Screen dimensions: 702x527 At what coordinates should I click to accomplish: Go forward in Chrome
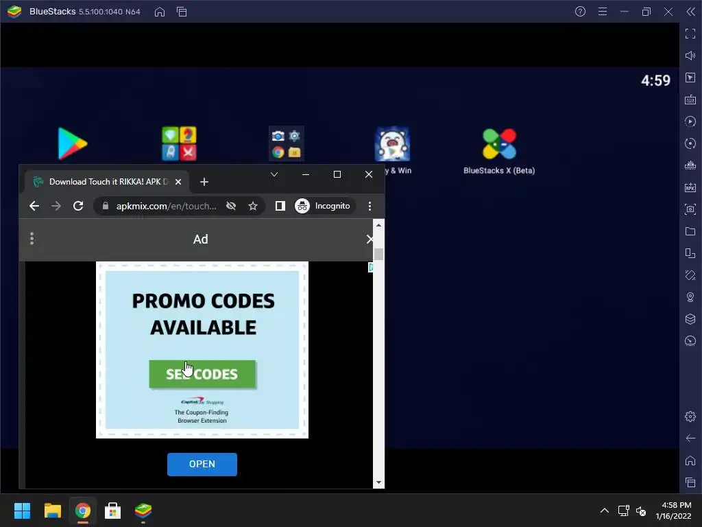click(x=56, y=206)
